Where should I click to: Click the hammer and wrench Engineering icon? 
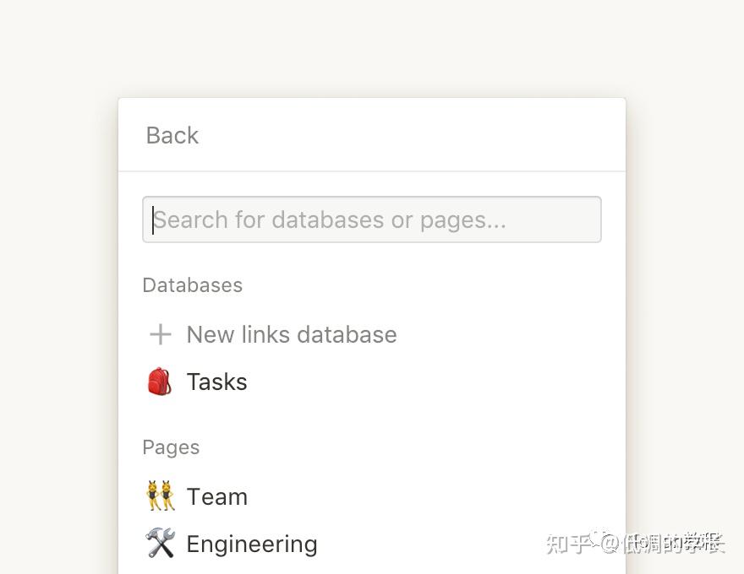[160, 544]
